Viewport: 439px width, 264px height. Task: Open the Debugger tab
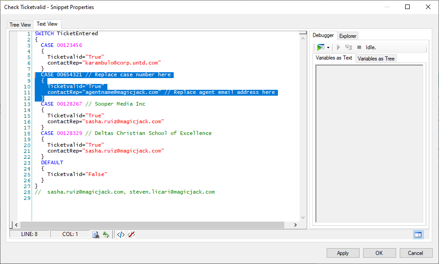(323, 35)
